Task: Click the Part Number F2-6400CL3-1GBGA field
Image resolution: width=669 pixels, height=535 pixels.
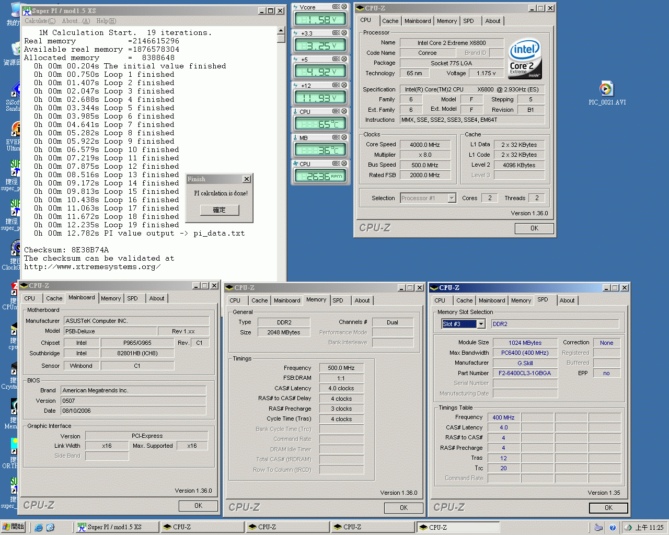Action: (525, 373)
